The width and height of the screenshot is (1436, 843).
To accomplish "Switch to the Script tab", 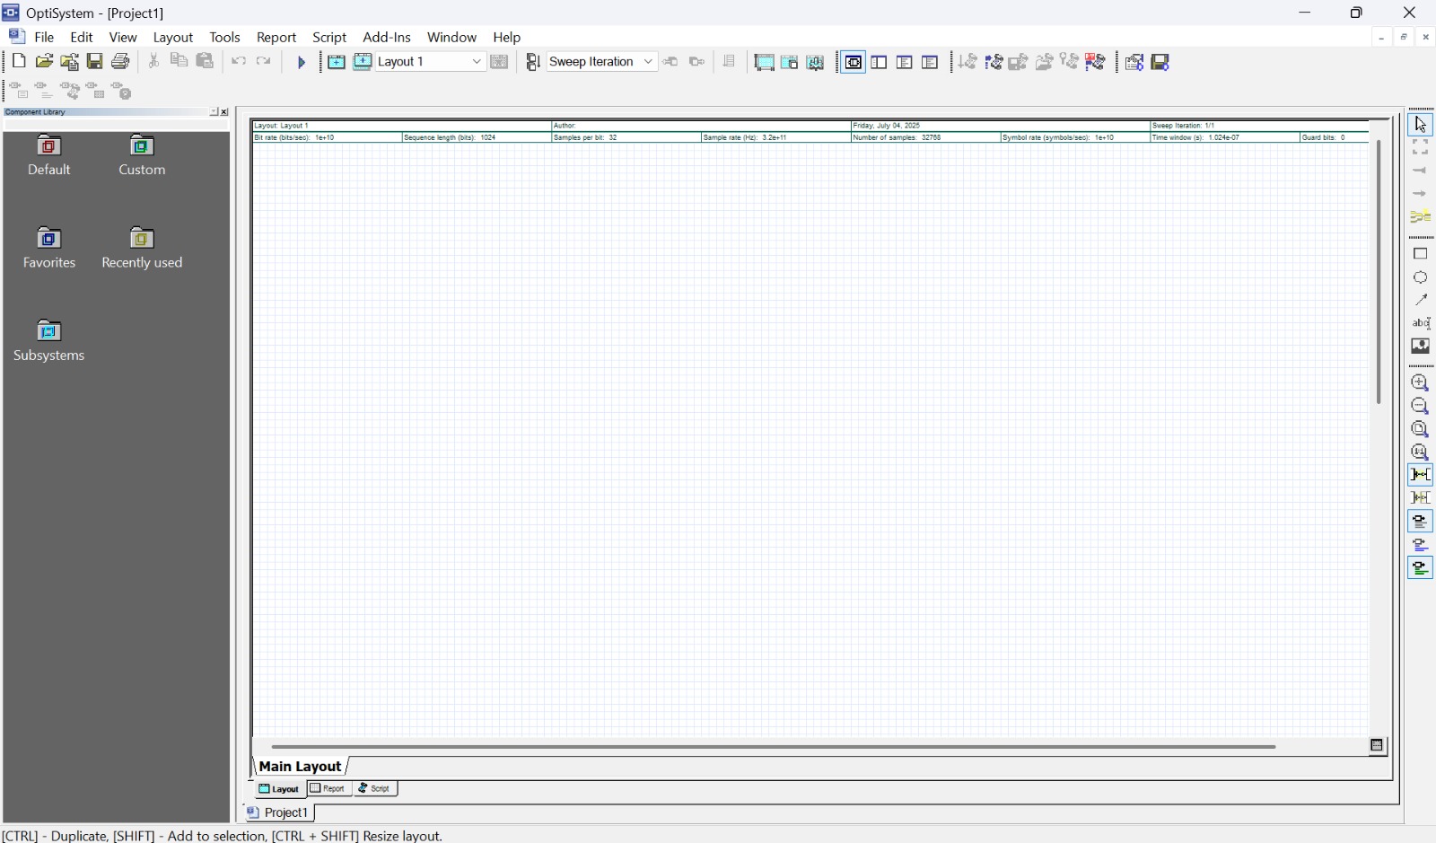I will coord(375,789).
